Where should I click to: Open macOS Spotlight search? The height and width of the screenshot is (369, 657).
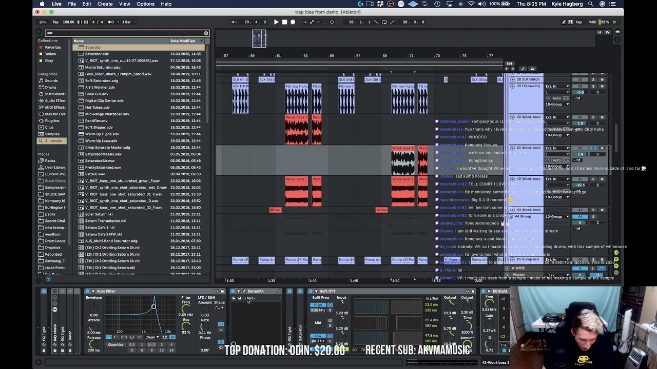[590, 4]
